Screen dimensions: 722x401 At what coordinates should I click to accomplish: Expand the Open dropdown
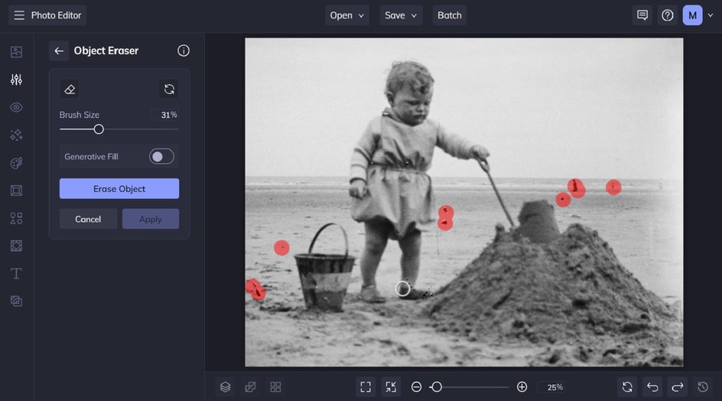[347, 15]
